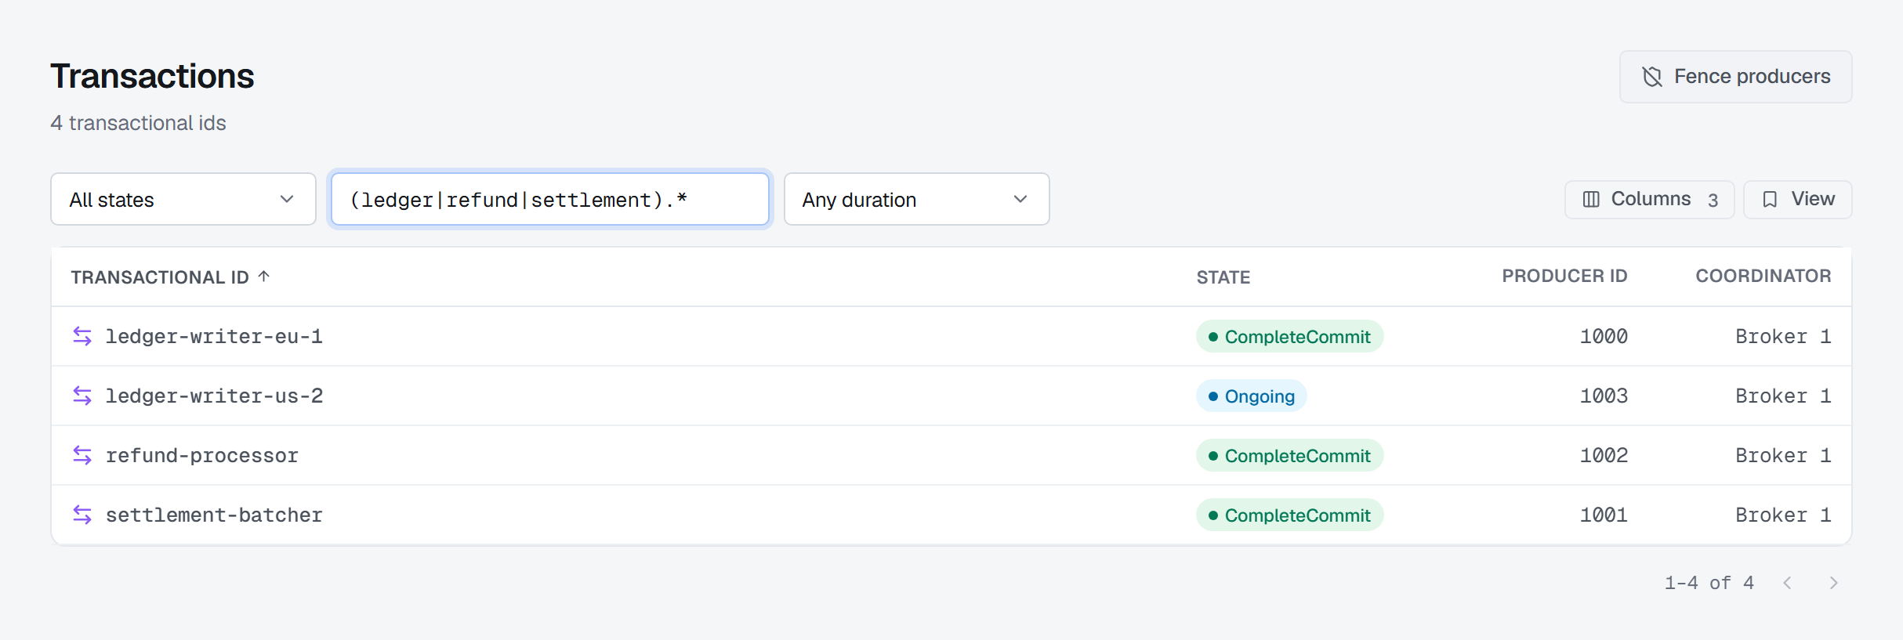Click Broker 1 in the settlement-batcher row
Screen dimensions: 1903x640
[x=1783, y=515]
